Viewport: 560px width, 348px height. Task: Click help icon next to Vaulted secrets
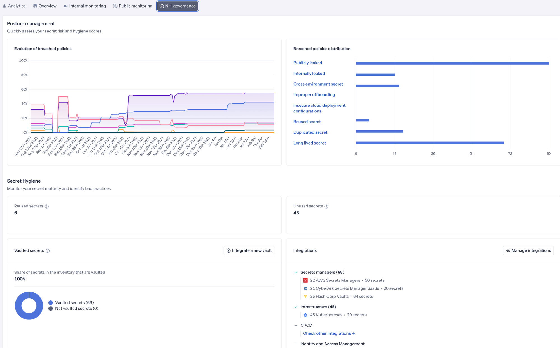coord(48,251)
